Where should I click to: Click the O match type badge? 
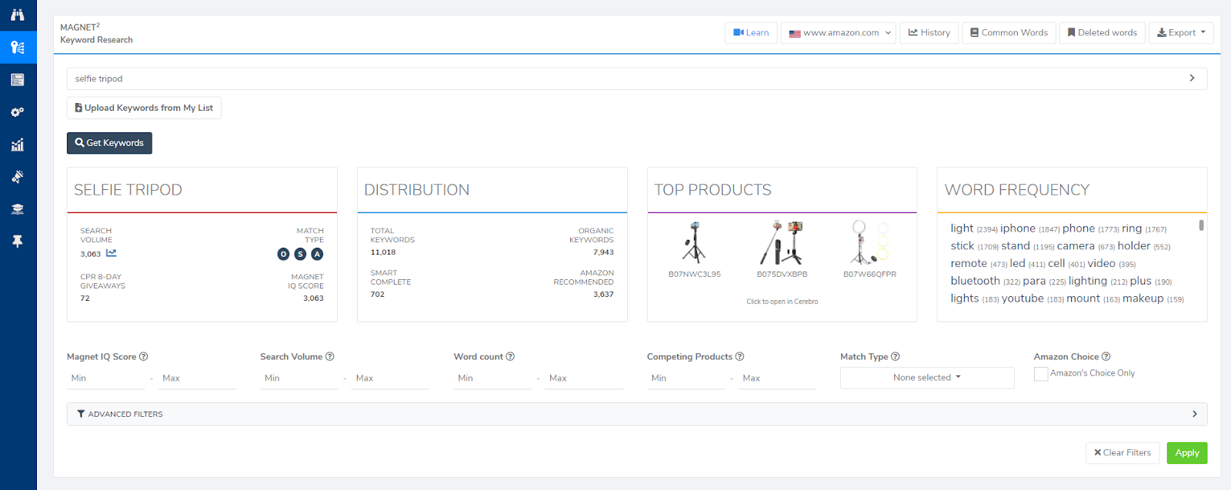[283, 254]
